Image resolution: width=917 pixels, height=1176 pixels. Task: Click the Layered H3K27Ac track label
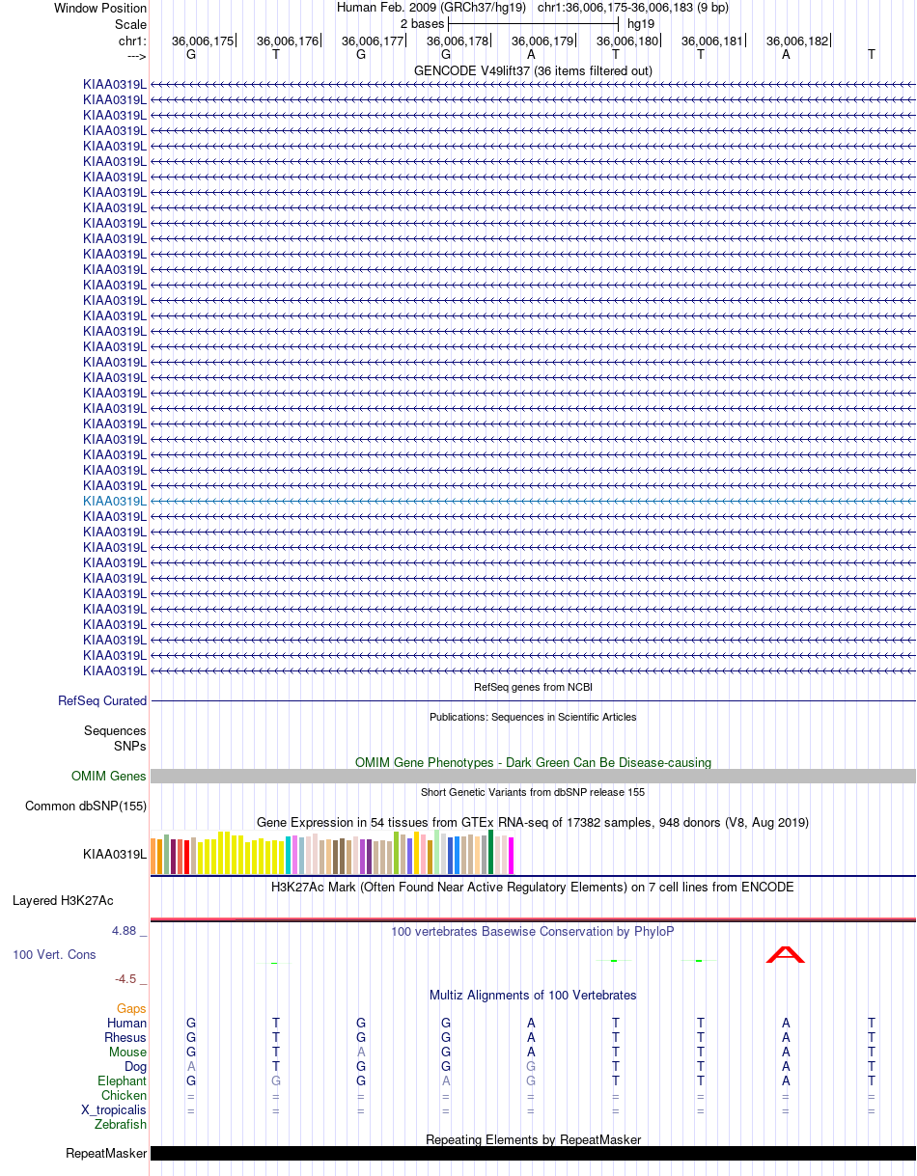coord(63,901)
